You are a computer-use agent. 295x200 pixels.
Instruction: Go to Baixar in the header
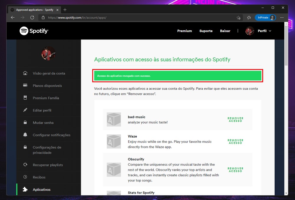click(x=225, y=31)
